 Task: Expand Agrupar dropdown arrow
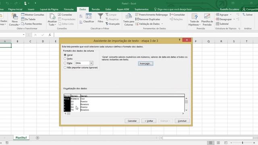coord(231,14)
